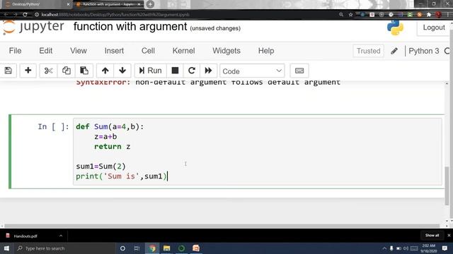Paste cells below icon

tap(84, 71)
